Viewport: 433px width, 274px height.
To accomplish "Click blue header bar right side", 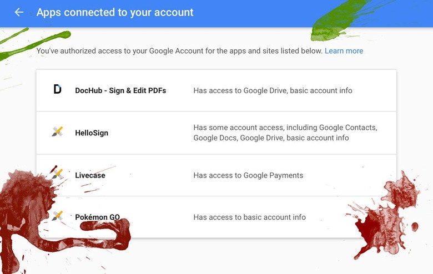I will tap(276, 13).
